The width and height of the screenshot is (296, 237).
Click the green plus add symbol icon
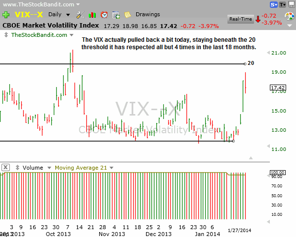coord(6,14)
